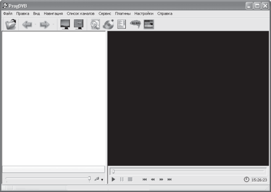This screenshot has height=192, width=271.
Task: Open dropdown arrow beside back button
Action: pos(36,24)
